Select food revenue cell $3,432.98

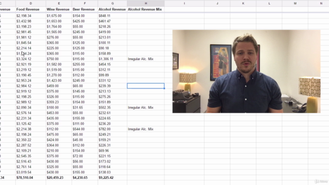pyautogui.click(x=31, y=21)
